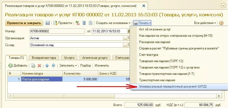Click the date field 11.02.2013
228x108 pixels.
(110, 31)
